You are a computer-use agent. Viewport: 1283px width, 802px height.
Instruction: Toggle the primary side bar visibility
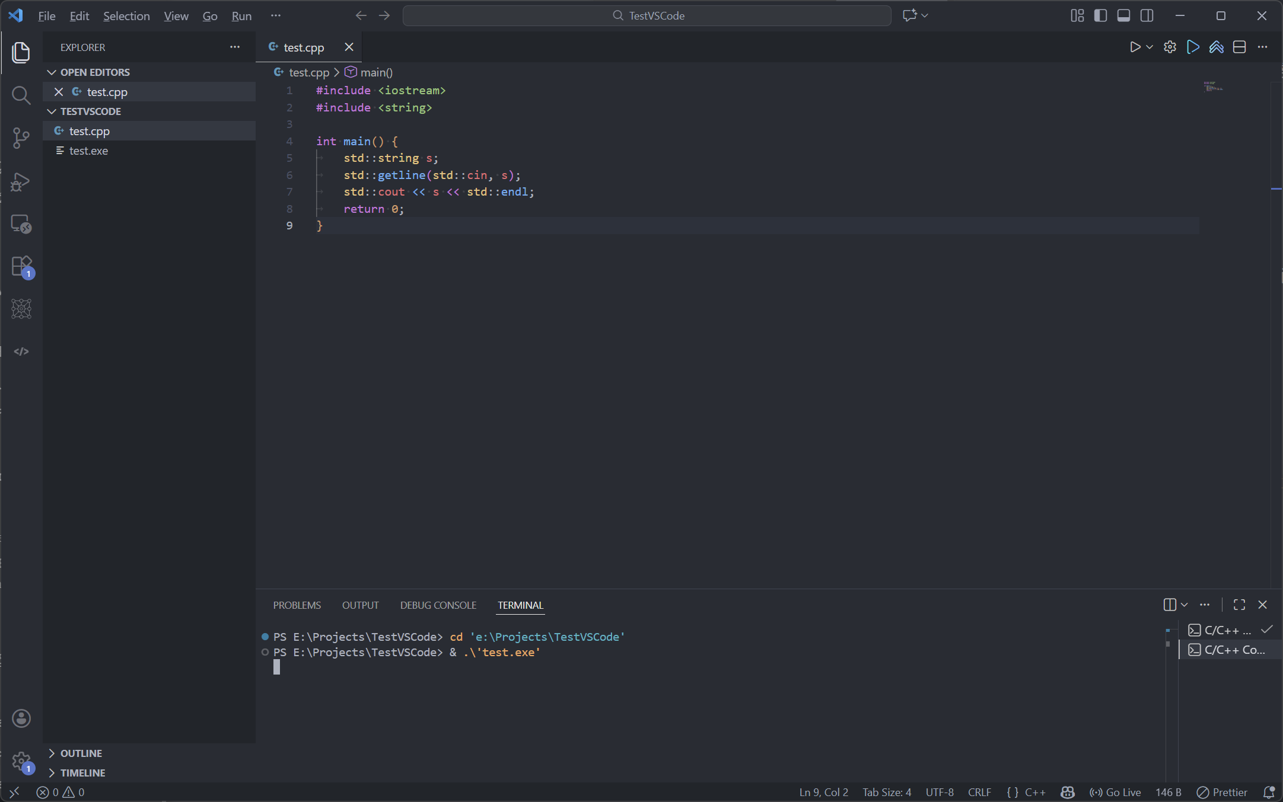coord(1100,16)
